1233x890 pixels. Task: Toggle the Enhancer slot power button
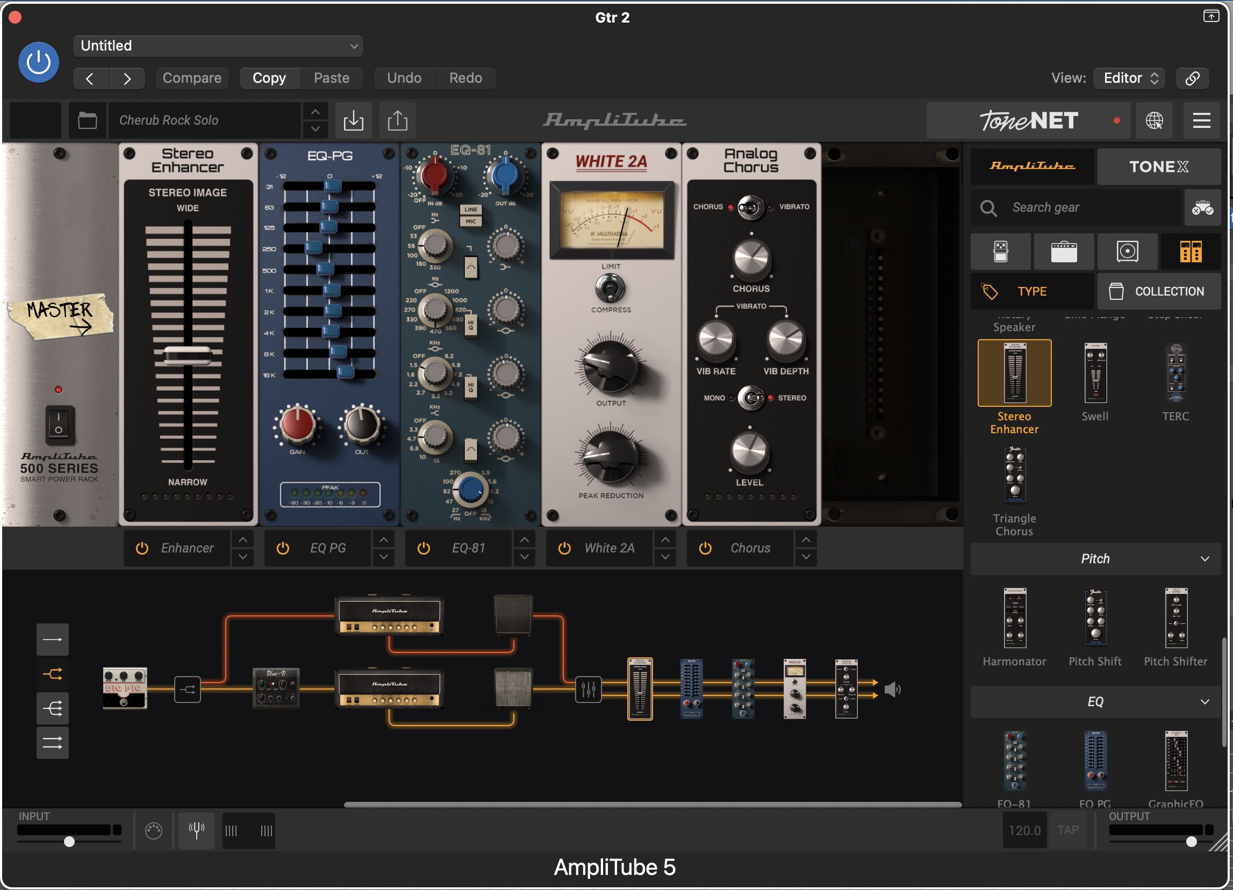[x=142, y=548]
